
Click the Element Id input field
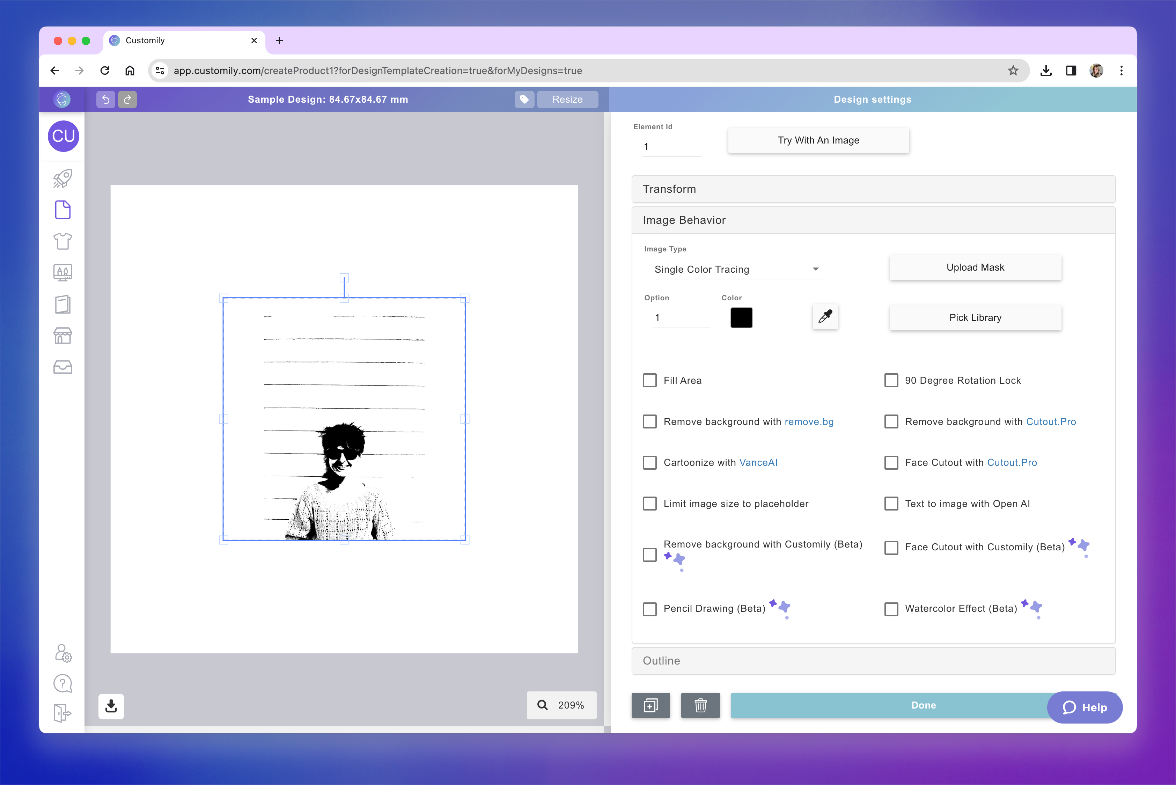tap(671, 147)
